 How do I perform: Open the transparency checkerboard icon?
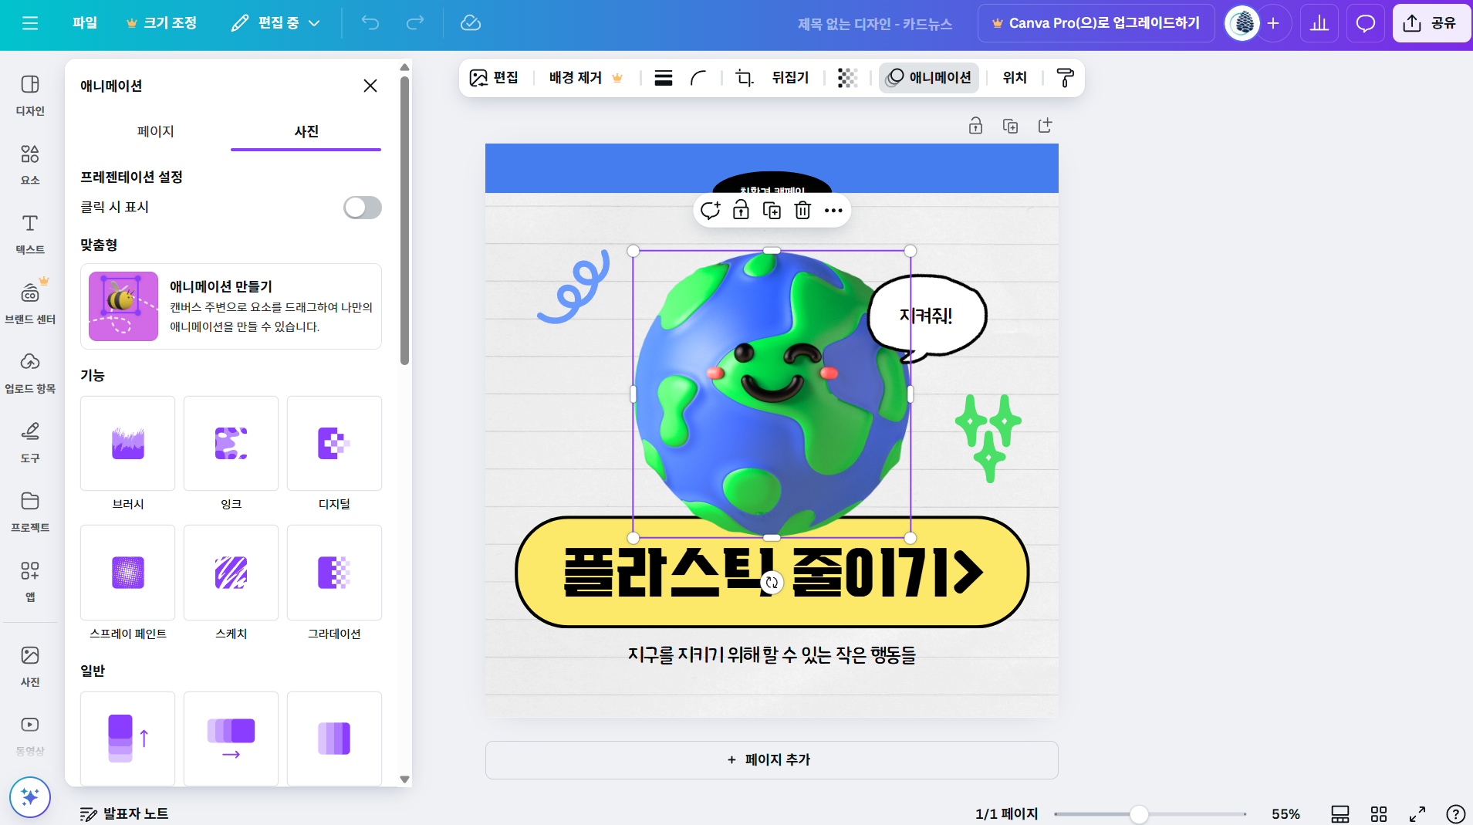click(848, 78)
